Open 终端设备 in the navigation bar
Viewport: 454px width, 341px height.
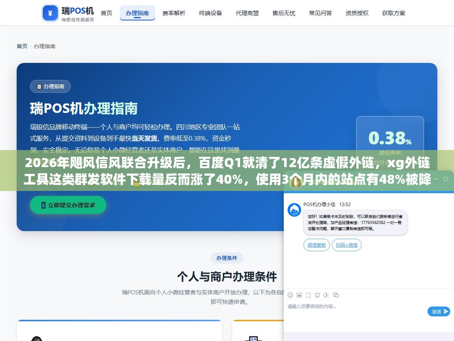click(x=210, y=13)
